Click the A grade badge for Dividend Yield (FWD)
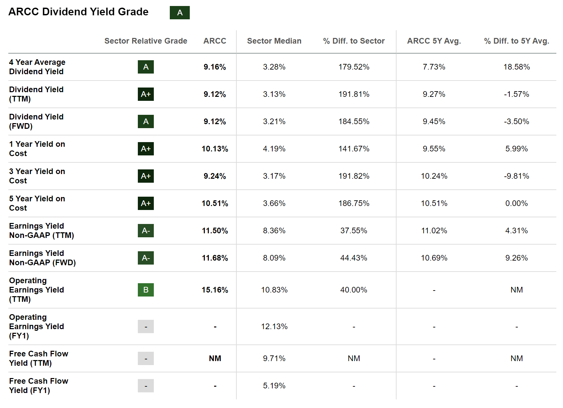 (146, 121)
